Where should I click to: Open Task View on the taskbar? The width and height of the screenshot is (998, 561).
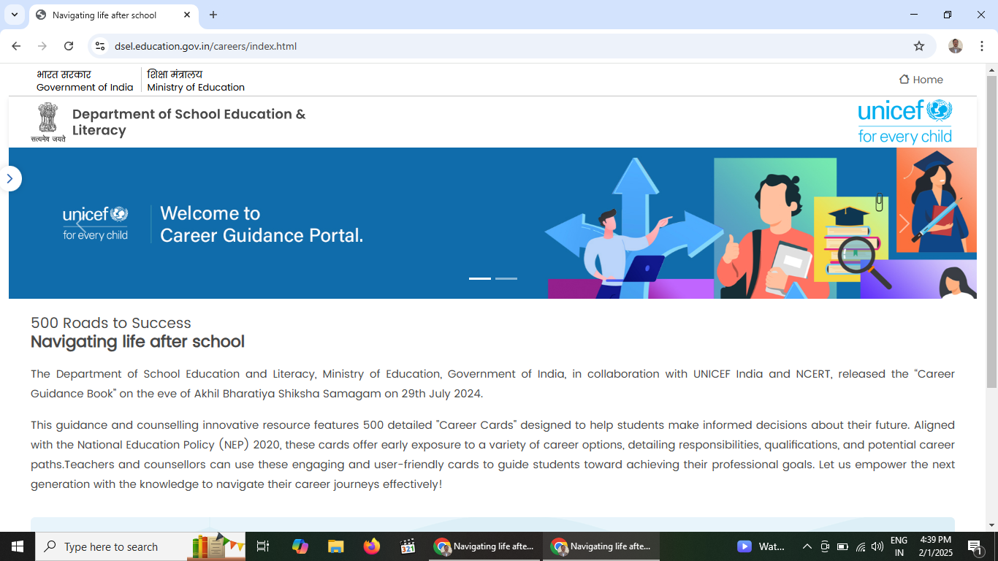[264, 546]
